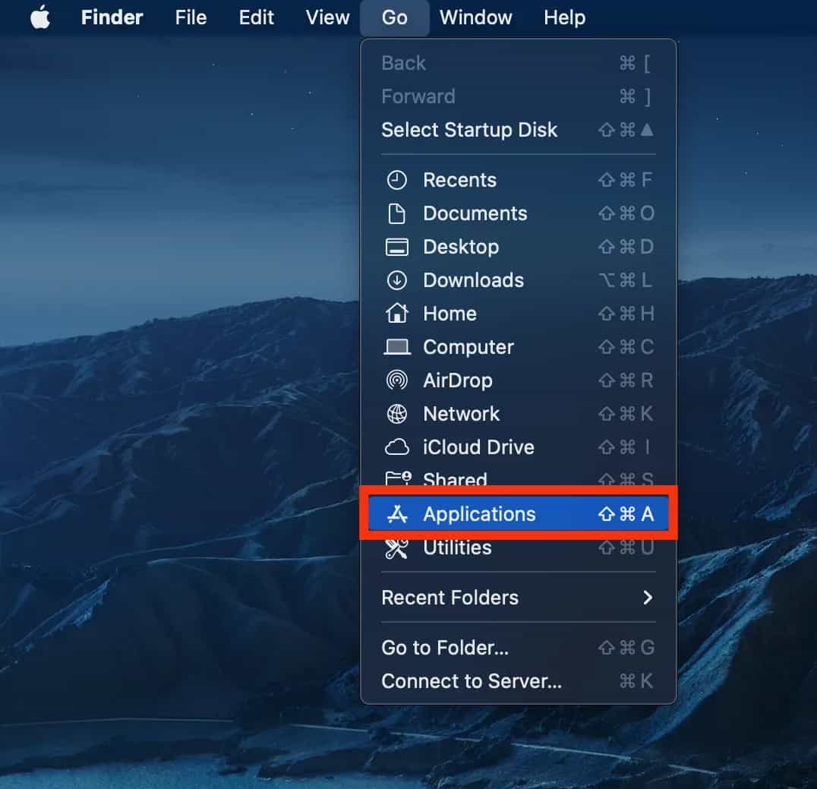
Task: Choose Select Startup Disk
Action: [519, 130]
